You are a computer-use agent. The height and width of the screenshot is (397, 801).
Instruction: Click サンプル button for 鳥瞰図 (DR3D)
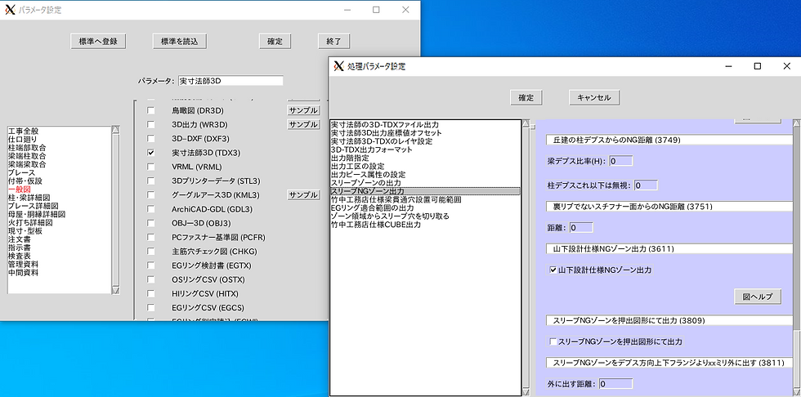(x=303, y=110)
